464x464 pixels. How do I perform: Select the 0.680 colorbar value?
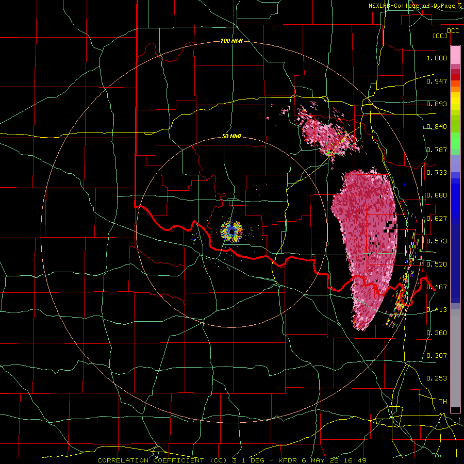pyautogui.click(x=437, y=195)
